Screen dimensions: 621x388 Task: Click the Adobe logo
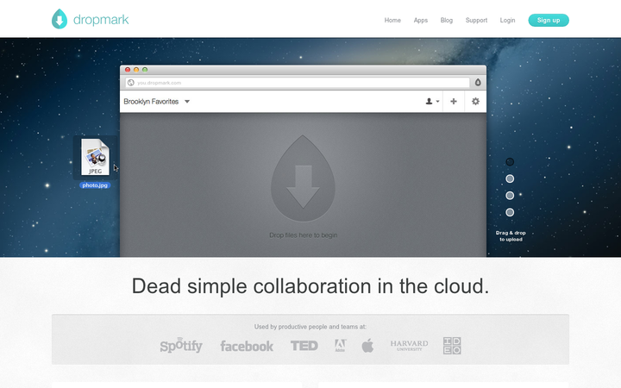[340, 345]
